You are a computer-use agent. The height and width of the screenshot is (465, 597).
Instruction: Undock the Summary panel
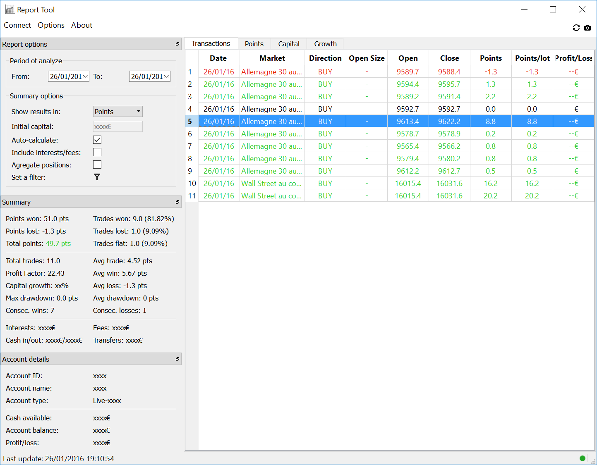(177, 202)
